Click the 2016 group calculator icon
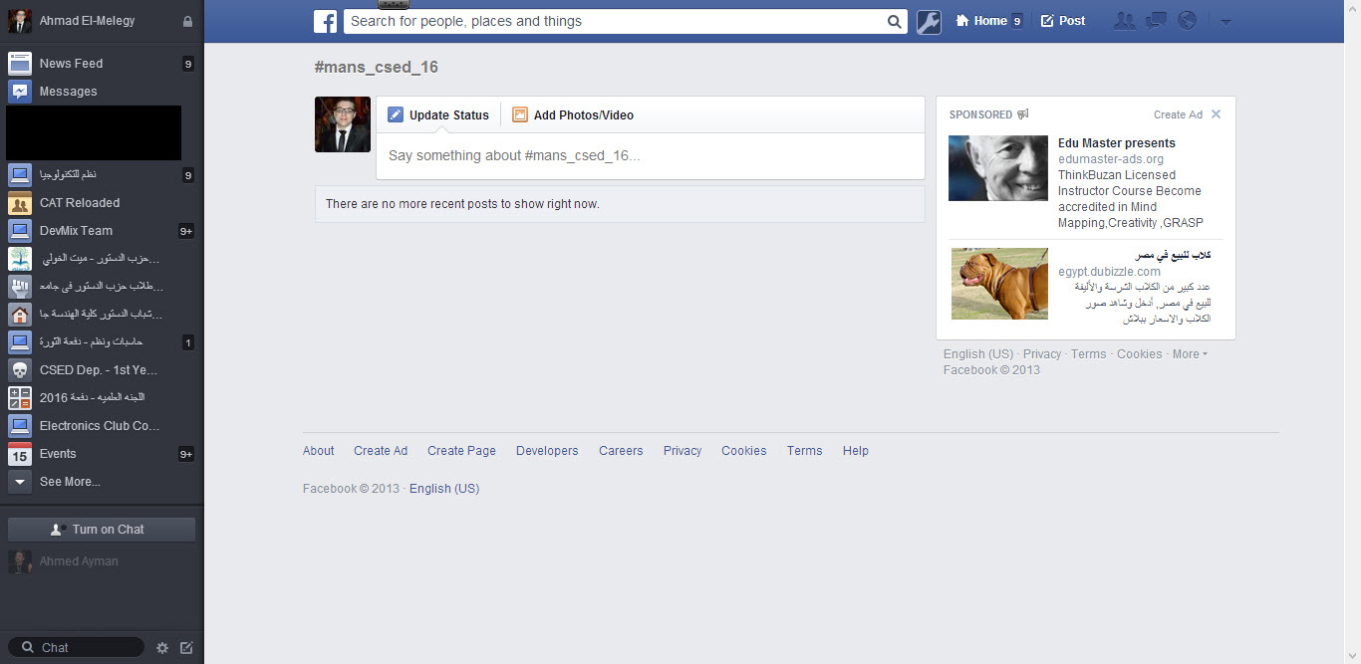This screenshot has height=664, width=1361. [x=20, y=398]
